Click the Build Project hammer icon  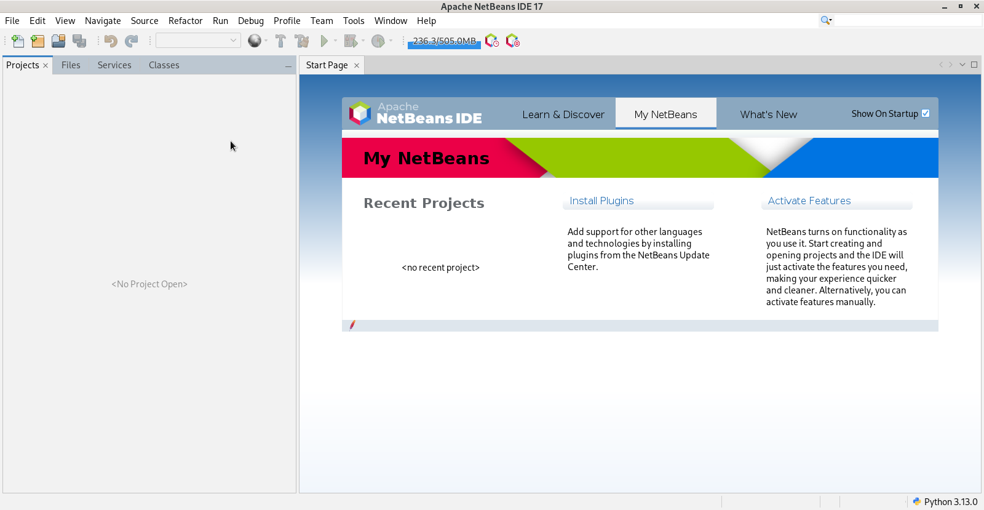pyautogui.click(x=281, y=41)
